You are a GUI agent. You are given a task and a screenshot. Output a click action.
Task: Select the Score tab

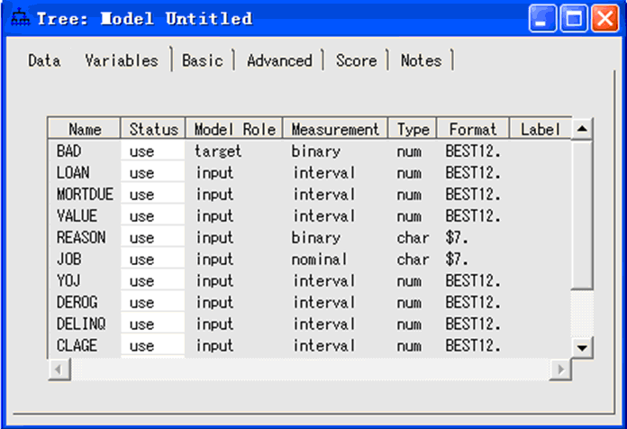(x=356, y=60)
